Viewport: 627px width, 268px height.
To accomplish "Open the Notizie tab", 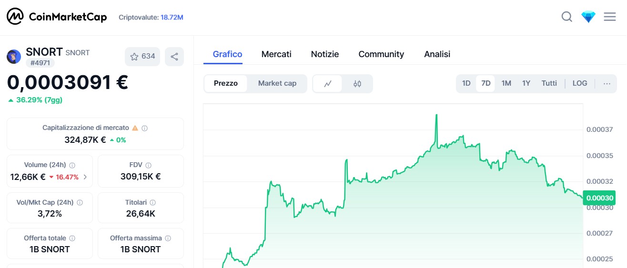I will (325, 54).
